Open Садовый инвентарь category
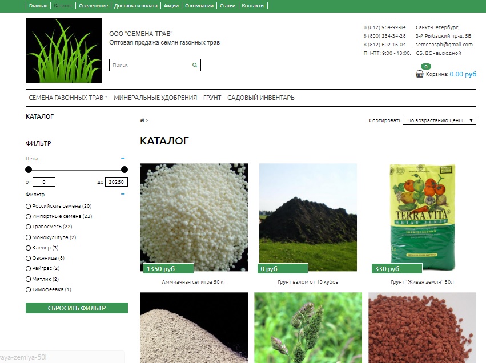Image resolution: width=486 pixels, height=363 pixels. point(261,98)
